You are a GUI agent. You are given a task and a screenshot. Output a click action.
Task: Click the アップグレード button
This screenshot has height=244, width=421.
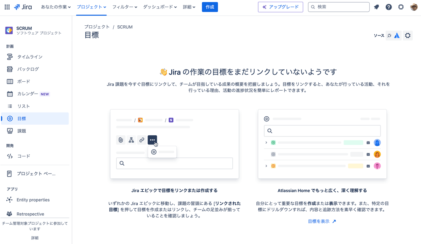pos(280,7)
